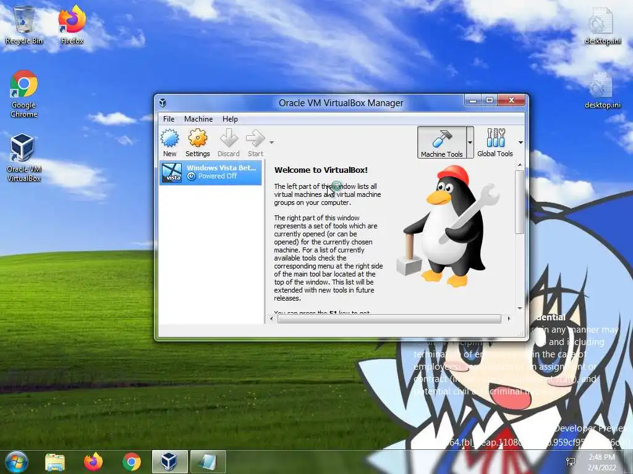The image size is (633, 474).
Task: Open the Windows Start button
Action: tap(16, 462)
